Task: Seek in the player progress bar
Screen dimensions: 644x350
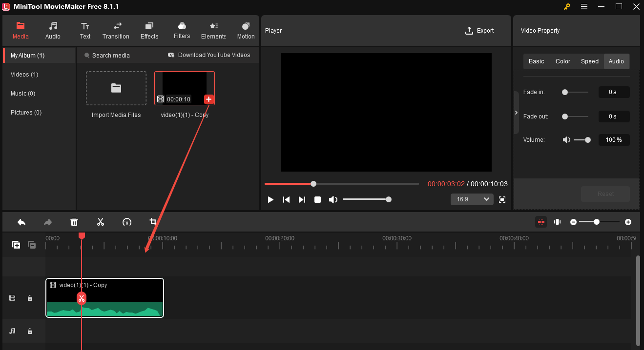Action: 342,184
